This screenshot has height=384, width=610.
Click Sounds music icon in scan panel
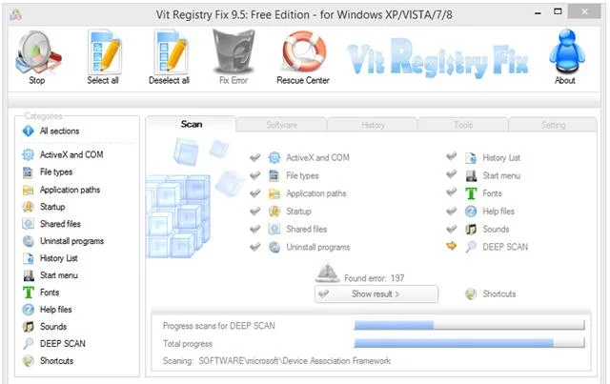tap(471, 229)
